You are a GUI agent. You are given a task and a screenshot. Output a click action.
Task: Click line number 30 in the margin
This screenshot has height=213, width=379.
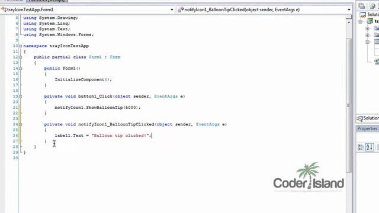pos(15,158)
